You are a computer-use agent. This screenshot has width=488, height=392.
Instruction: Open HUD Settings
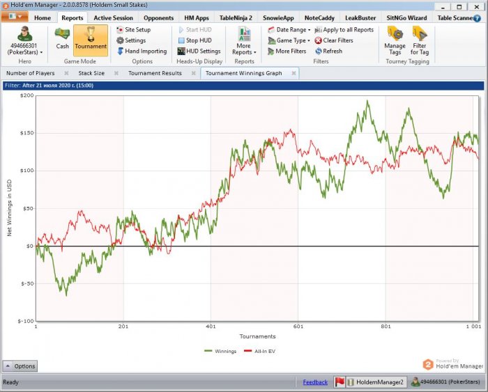coord(199,51)
